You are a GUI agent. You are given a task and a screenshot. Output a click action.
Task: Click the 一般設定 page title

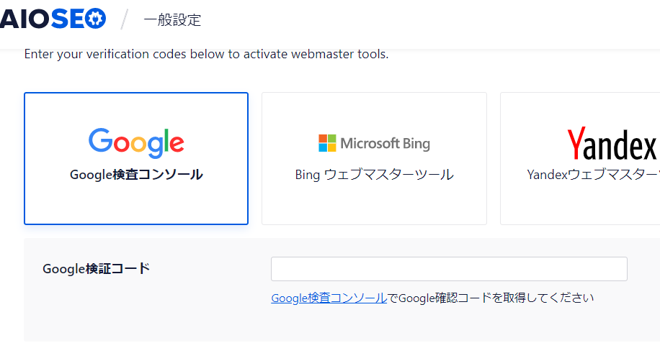(172, 20)
